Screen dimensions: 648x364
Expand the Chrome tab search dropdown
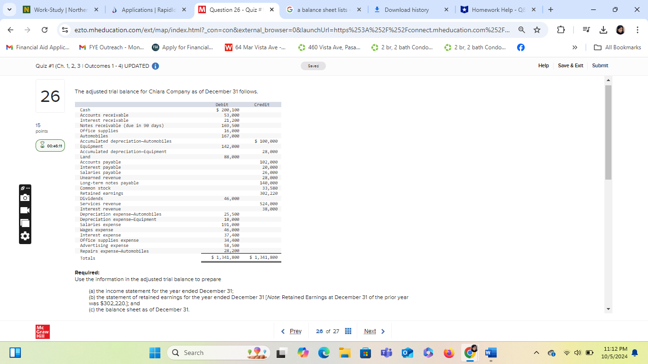tap(10, 9)
